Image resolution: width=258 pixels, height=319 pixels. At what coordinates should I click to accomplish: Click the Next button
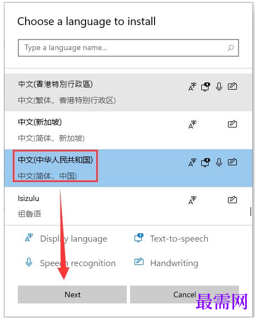(72, 295)
